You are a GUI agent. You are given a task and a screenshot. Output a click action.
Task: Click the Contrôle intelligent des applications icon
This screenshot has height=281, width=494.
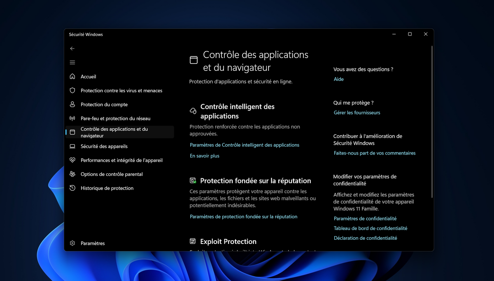coord(192,110)
